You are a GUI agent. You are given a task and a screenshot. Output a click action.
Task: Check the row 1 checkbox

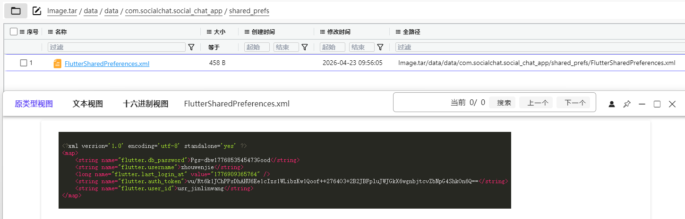(x=24, y=63)
